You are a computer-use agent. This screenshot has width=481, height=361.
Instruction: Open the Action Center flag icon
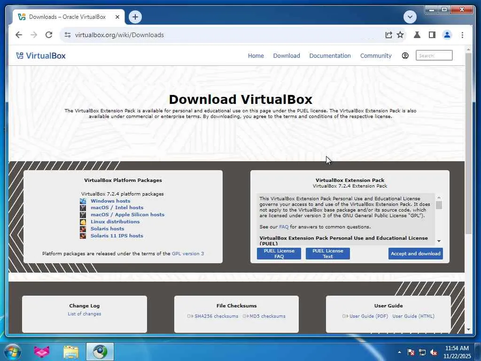click(411, 352)
